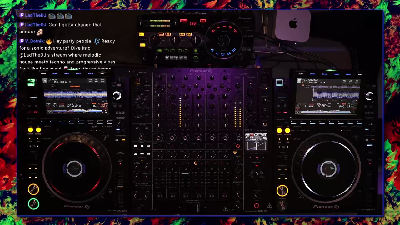Click the loop OUT yellow button on Field of Steel deck
The height and width of the screenshot is (225, 400).
point(287,130)
